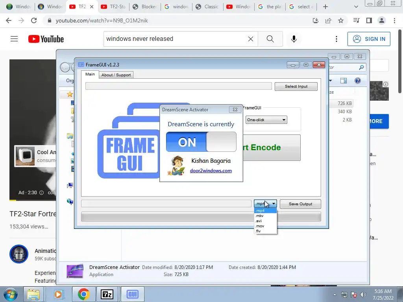Show hidden tray icons arrow
Screen dimensions: 403x302
click(x=335, y=295)
